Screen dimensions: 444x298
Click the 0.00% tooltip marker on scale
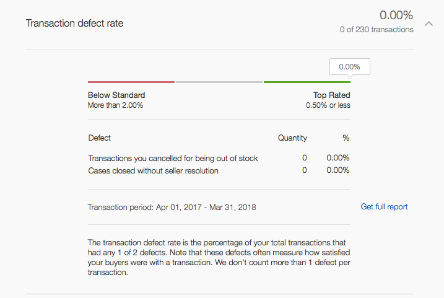pos(349,66)
